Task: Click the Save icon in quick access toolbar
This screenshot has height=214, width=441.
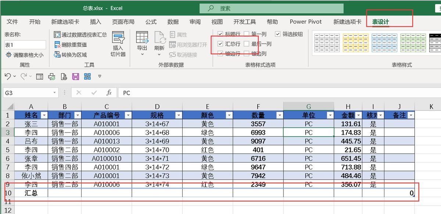Action: (76, 76)
